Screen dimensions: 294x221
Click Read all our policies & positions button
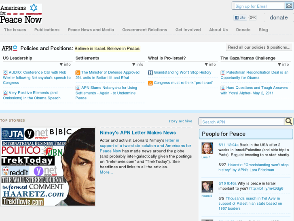click(259, 47)
